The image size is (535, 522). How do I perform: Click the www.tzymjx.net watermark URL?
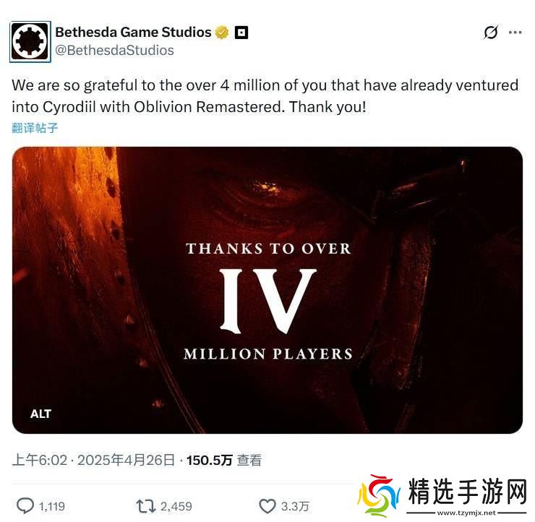466,513
